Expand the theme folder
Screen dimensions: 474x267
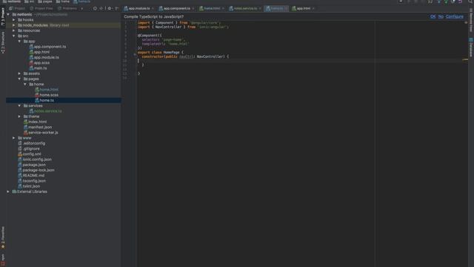[20, 116]
